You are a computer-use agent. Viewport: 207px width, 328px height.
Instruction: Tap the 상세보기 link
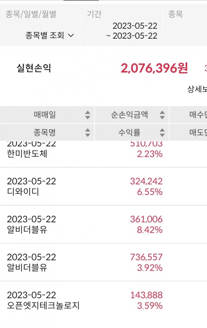pyautogui.click(x=197, y=89)
